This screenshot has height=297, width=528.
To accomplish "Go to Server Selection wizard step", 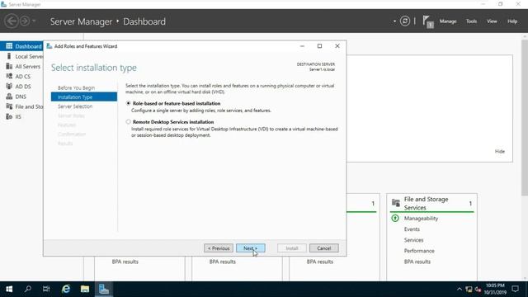I will (x=75, y=106).
